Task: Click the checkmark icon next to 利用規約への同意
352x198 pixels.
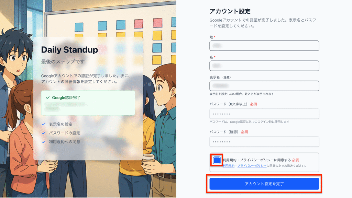Action: 44,142
